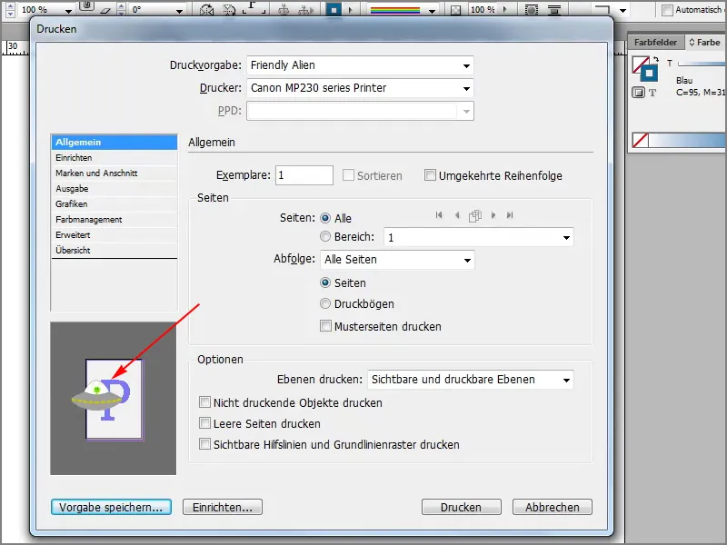727x545 pixels.
Task: Switch to the Farbe panel tab
Action: tap(705, 42)
